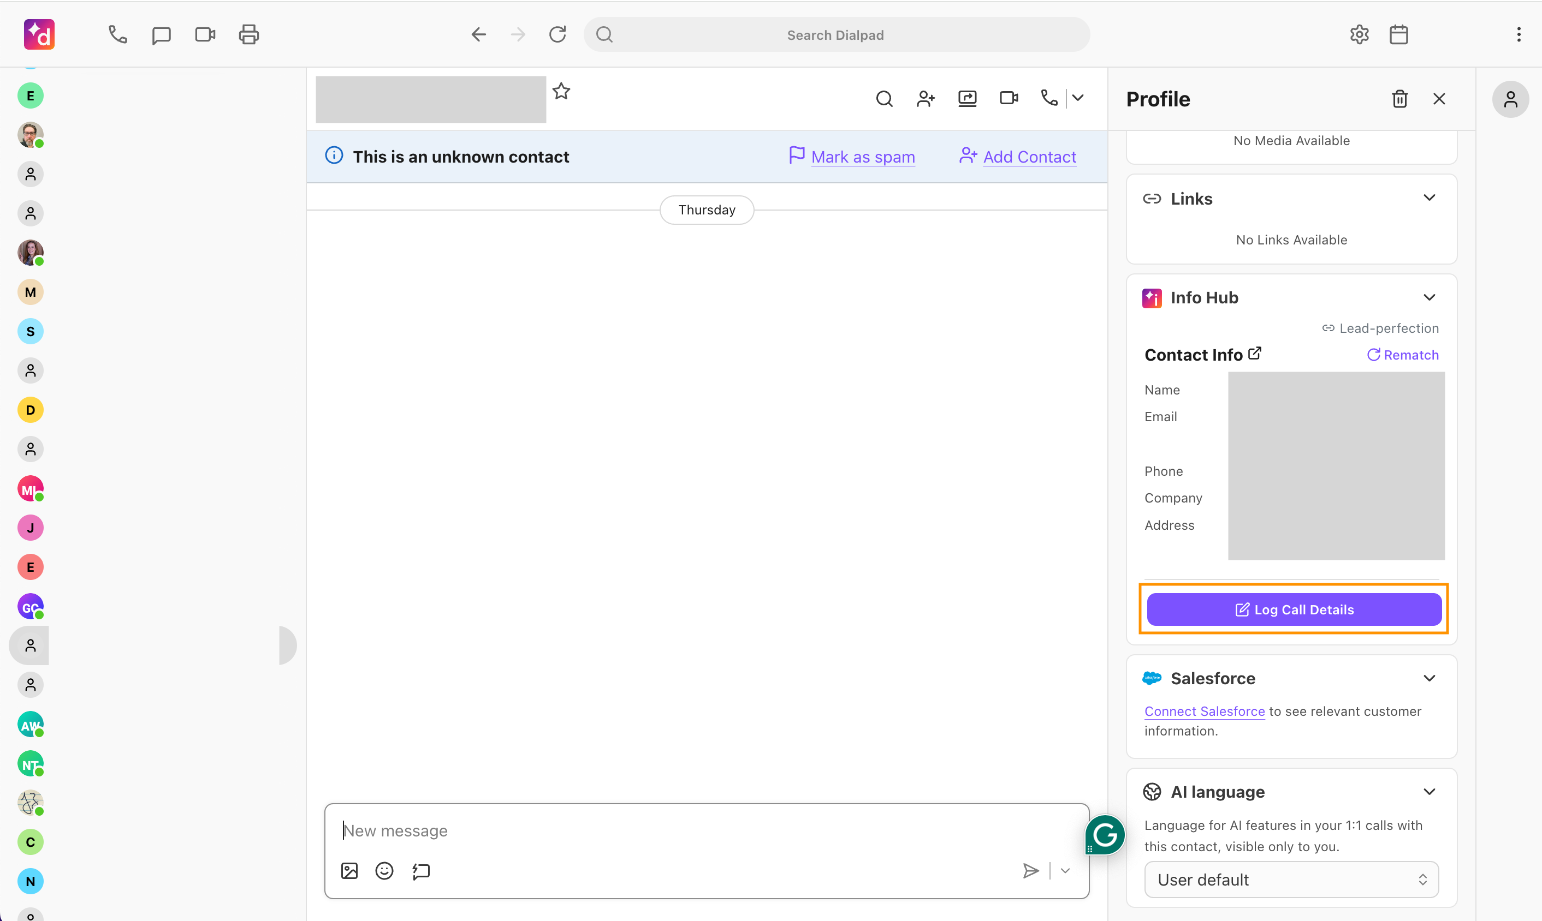Select red E contact in sidebar

[x=31, y=567]
